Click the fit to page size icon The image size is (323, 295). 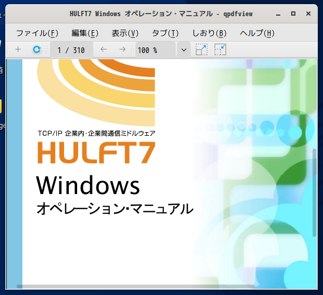[x=220, y=49]
